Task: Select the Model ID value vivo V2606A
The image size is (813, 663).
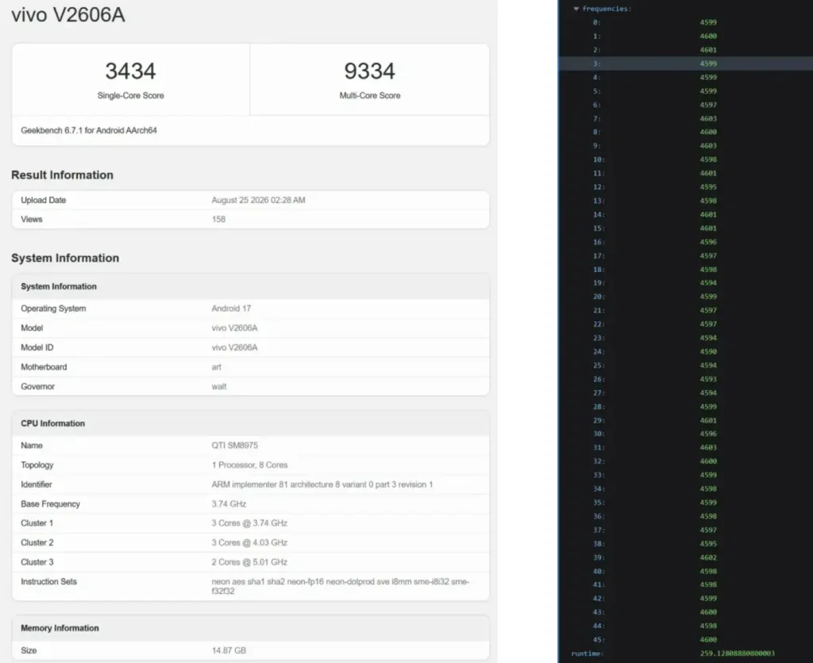Action: tap(234, 347)
